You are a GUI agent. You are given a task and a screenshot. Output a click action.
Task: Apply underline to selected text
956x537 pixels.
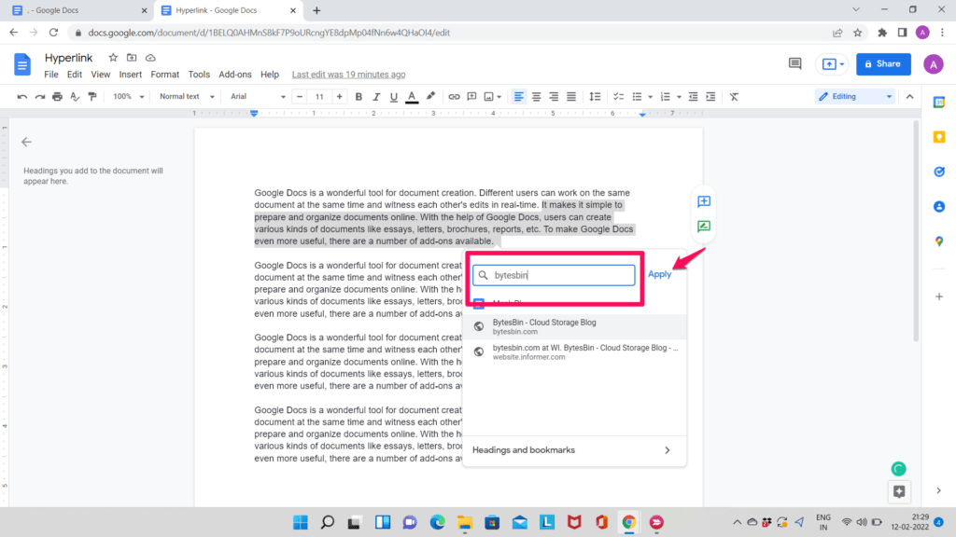[393, 96]
